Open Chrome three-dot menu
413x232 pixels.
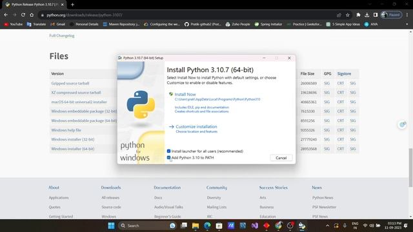pyautogui.click(x=407, y=15)
